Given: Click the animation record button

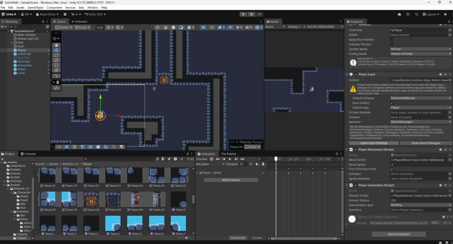Looking at the screenshot, I should pos(211,159).
